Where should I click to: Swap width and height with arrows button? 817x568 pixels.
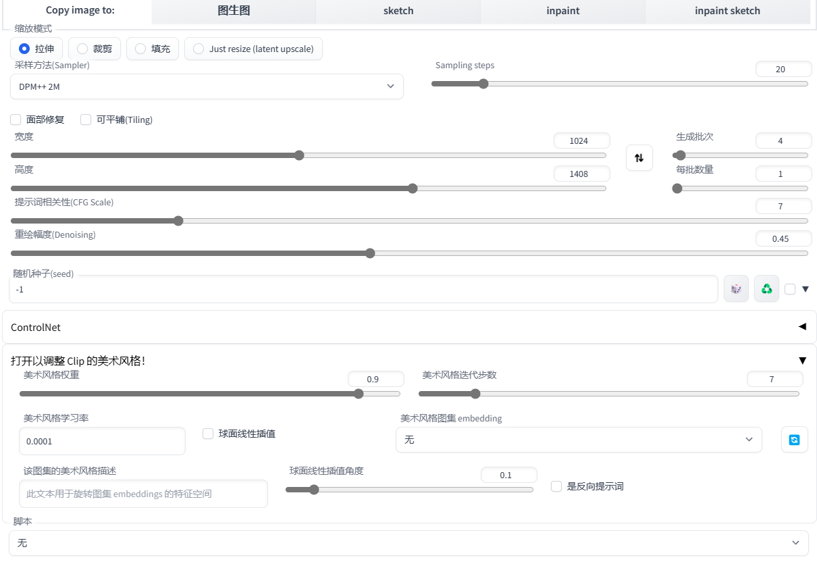[x=639, y=158]
